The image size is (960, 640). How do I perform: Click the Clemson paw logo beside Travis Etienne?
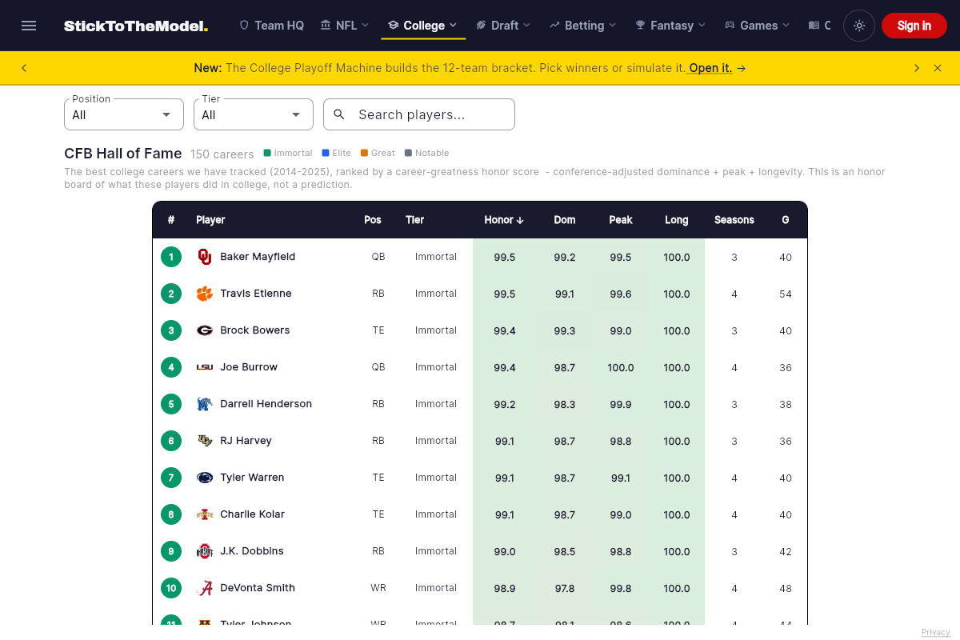click(x=205, y=294)
